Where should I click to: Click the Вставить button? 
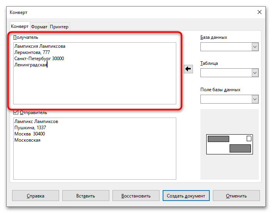(x=86, y=196)
